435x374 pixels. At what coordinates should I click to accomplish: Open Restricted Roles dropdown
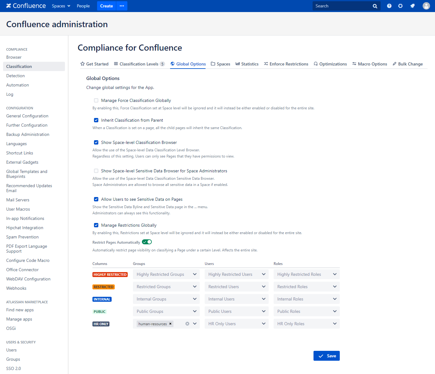click(307, 287)
